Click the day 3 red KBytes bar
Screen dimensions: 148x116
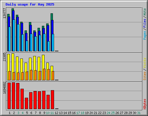tap(18, 96)
